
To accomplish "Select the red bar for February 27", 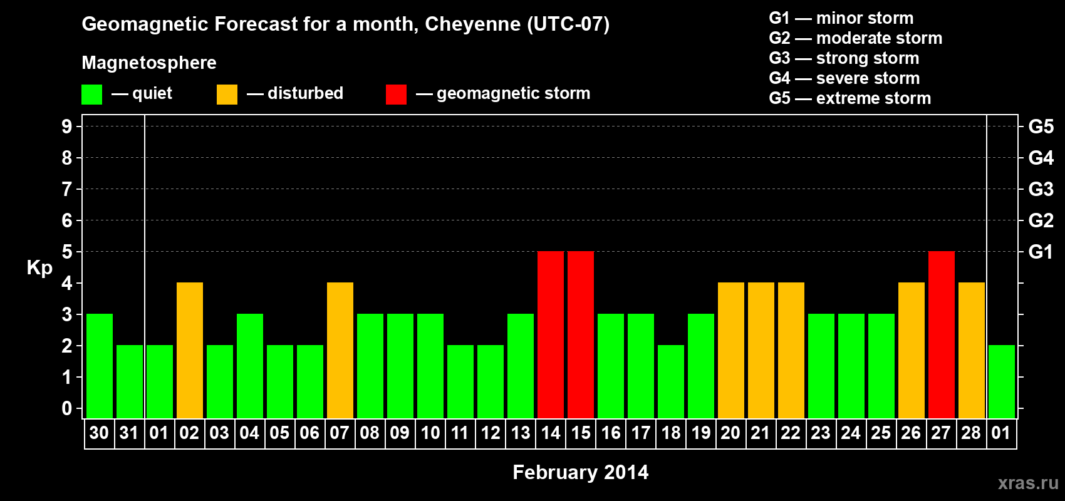I will click(x=942, y=335).
